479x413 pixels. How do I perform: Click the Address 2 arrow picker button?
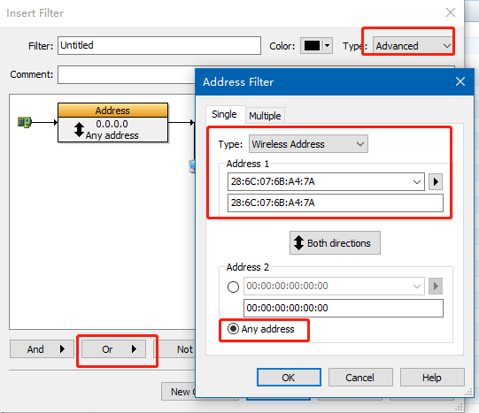(x=436, y=287)
